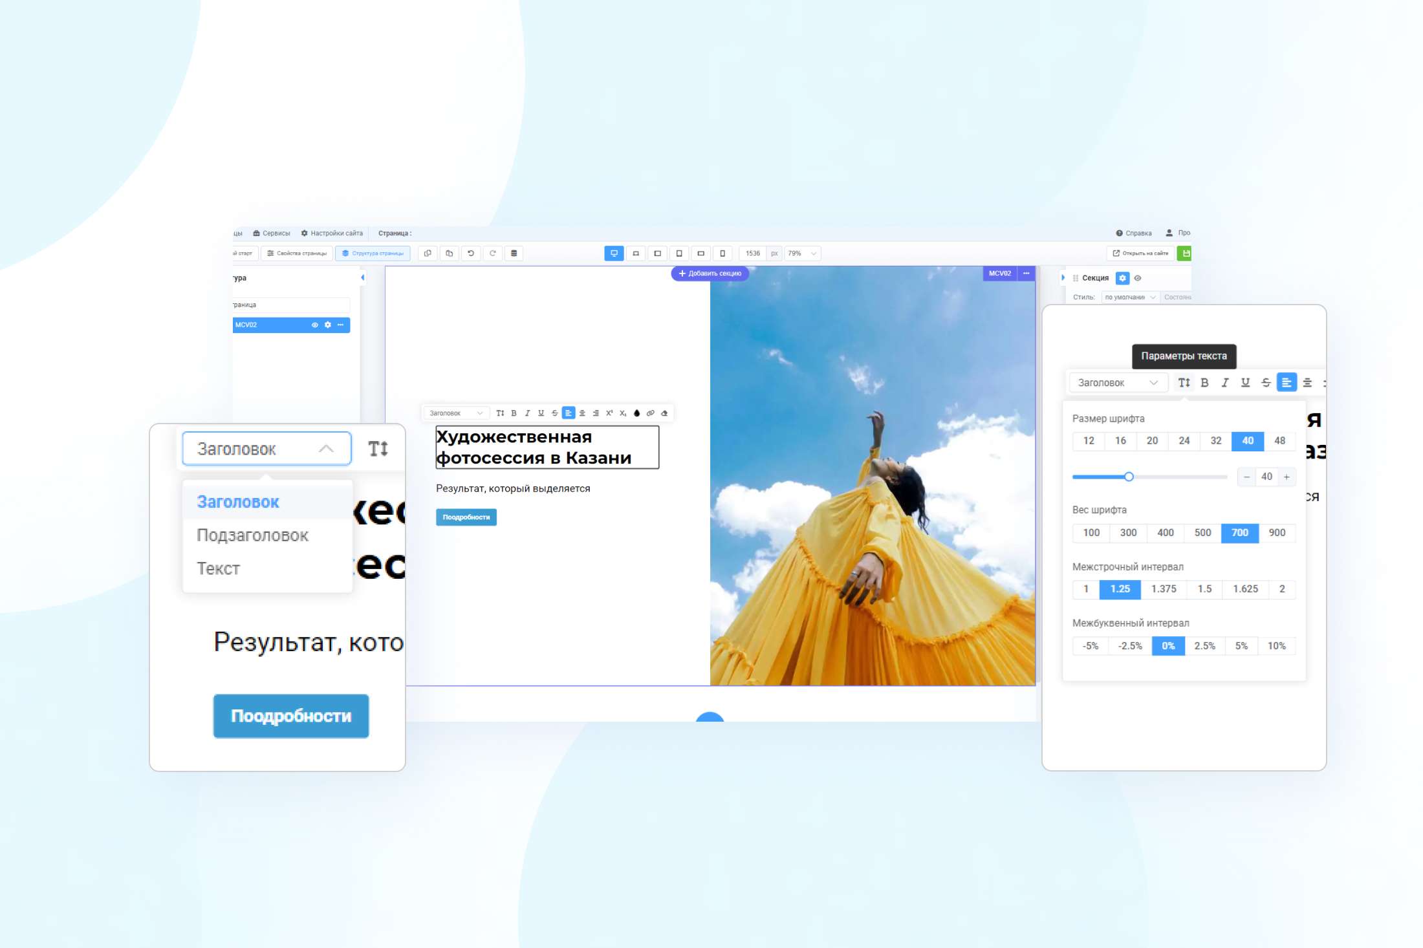Select font weight 400
The height and width of the screenshot is (948, 1423).
(1166, 533)
